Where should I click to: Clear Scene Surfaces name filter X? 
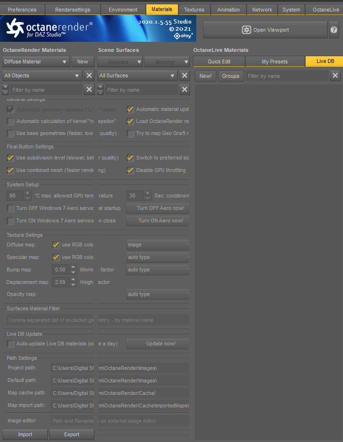(184, 90)
